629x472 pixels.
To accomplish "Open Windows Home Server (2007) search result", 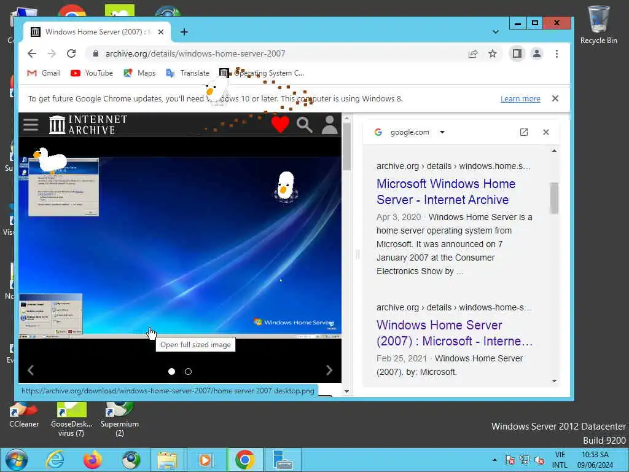I will click(455, 333).
